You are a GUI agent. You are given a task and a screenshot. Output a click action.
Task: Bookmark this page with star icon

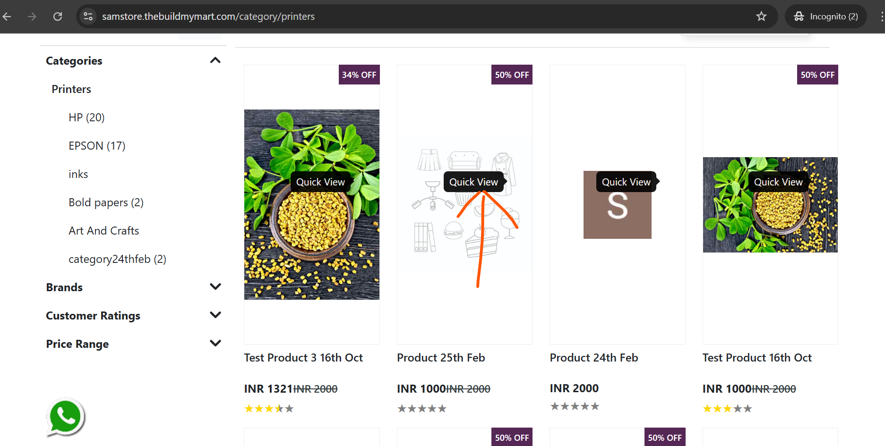tap(761, 17)
